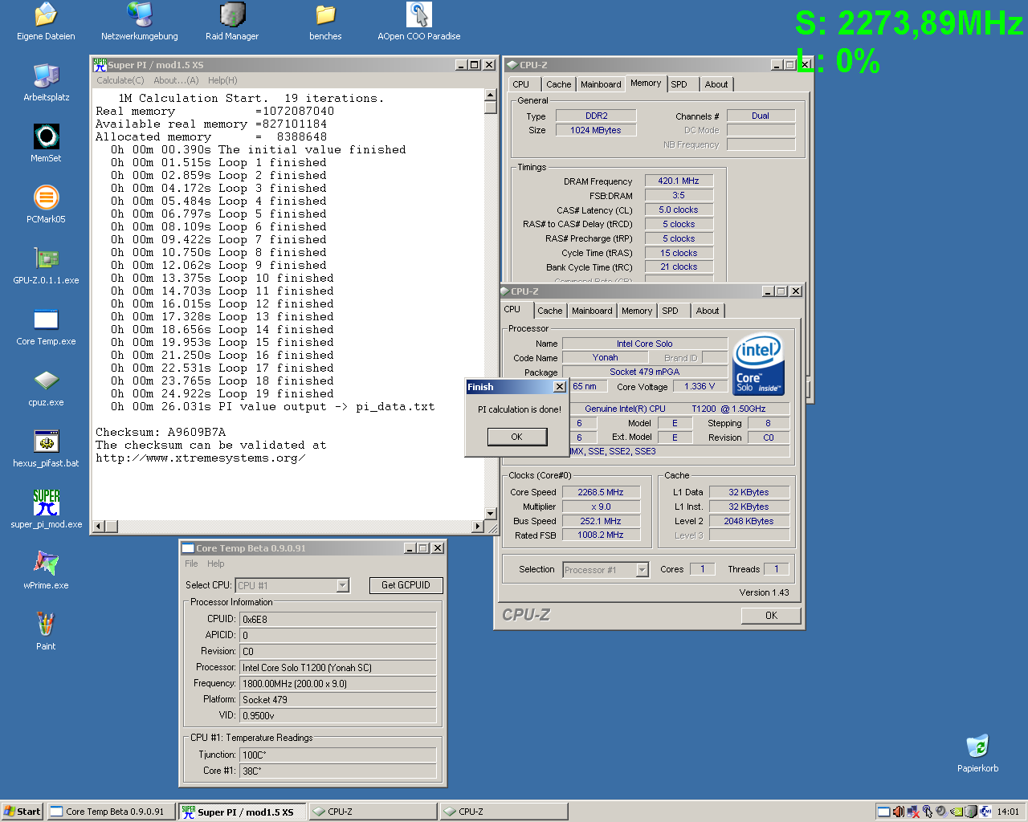Open the Eigene Dateien desktop folder

point(46,22)
